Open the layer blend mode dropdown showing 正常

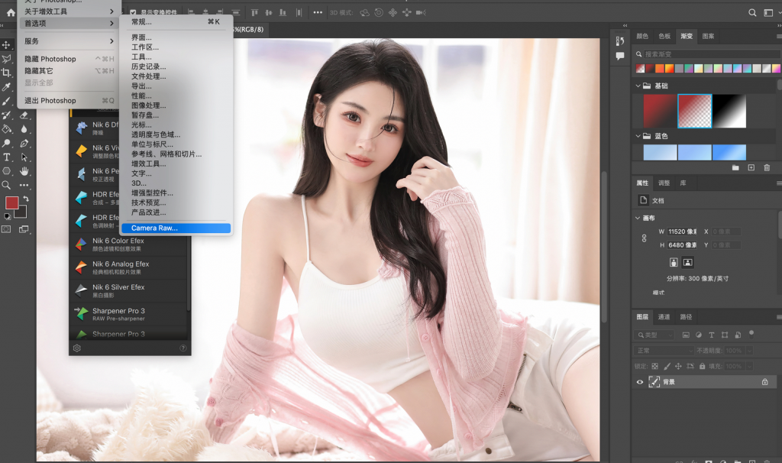[x=664, y=351]
